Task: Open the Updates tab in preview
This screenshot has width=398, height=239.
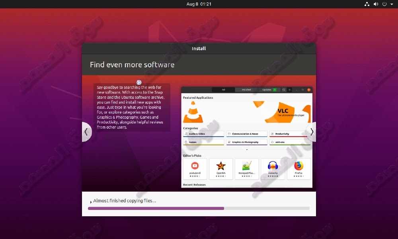Action: click(269, 90)
